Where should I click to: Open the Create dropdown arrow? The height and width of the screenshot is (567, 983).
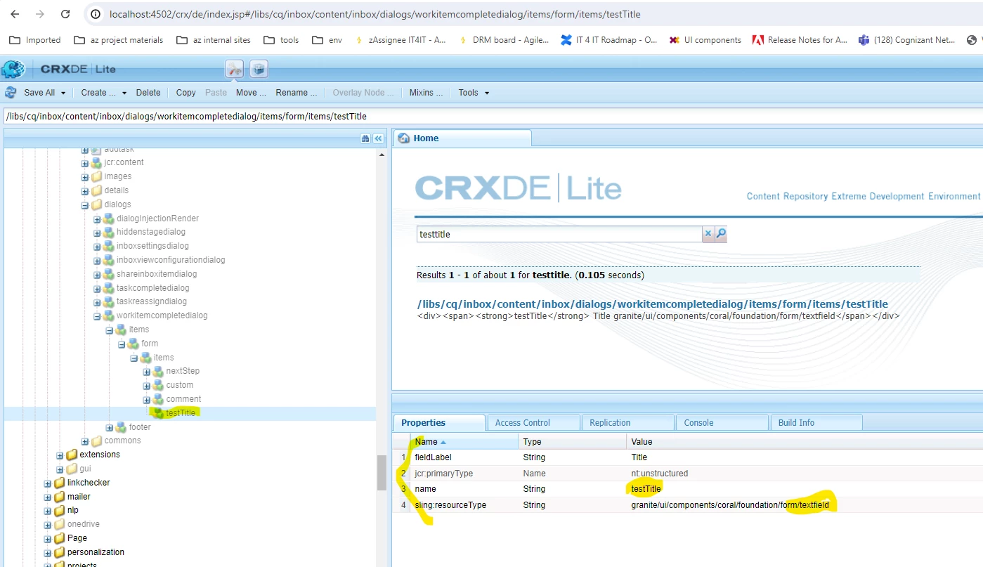124,93
